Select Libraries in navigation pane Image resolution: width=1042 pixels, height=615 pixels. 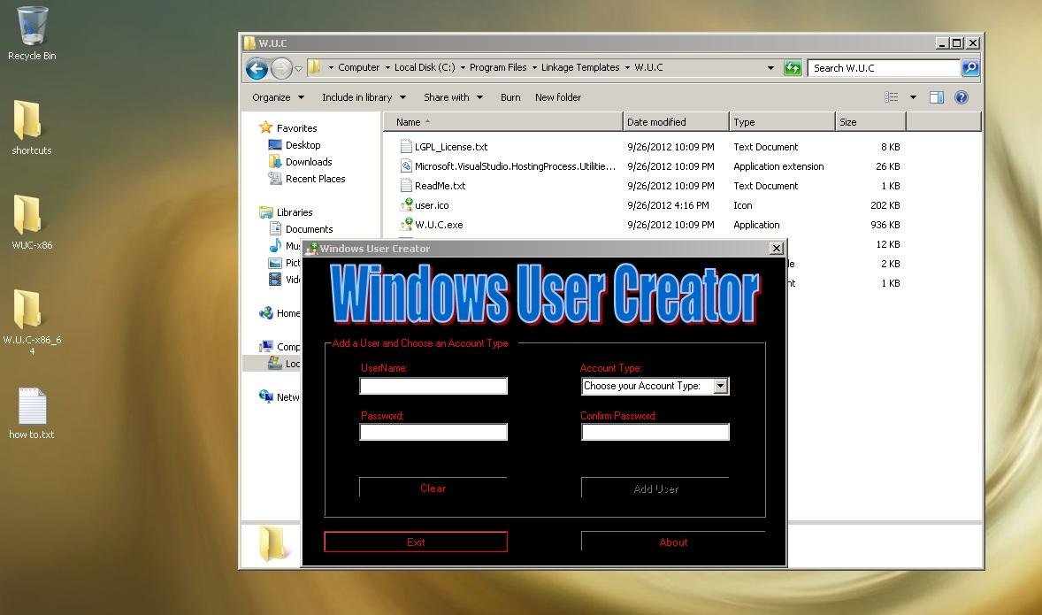[x=286, y=212]
